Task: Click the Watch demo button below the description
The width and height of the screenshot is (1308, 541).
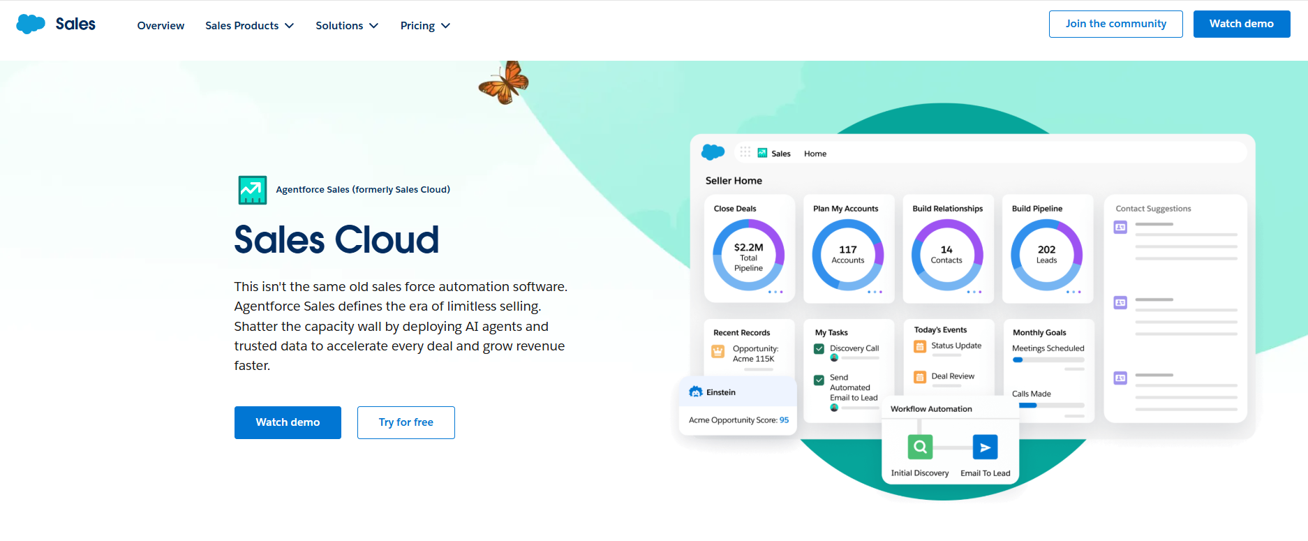Action: [288, 422]
